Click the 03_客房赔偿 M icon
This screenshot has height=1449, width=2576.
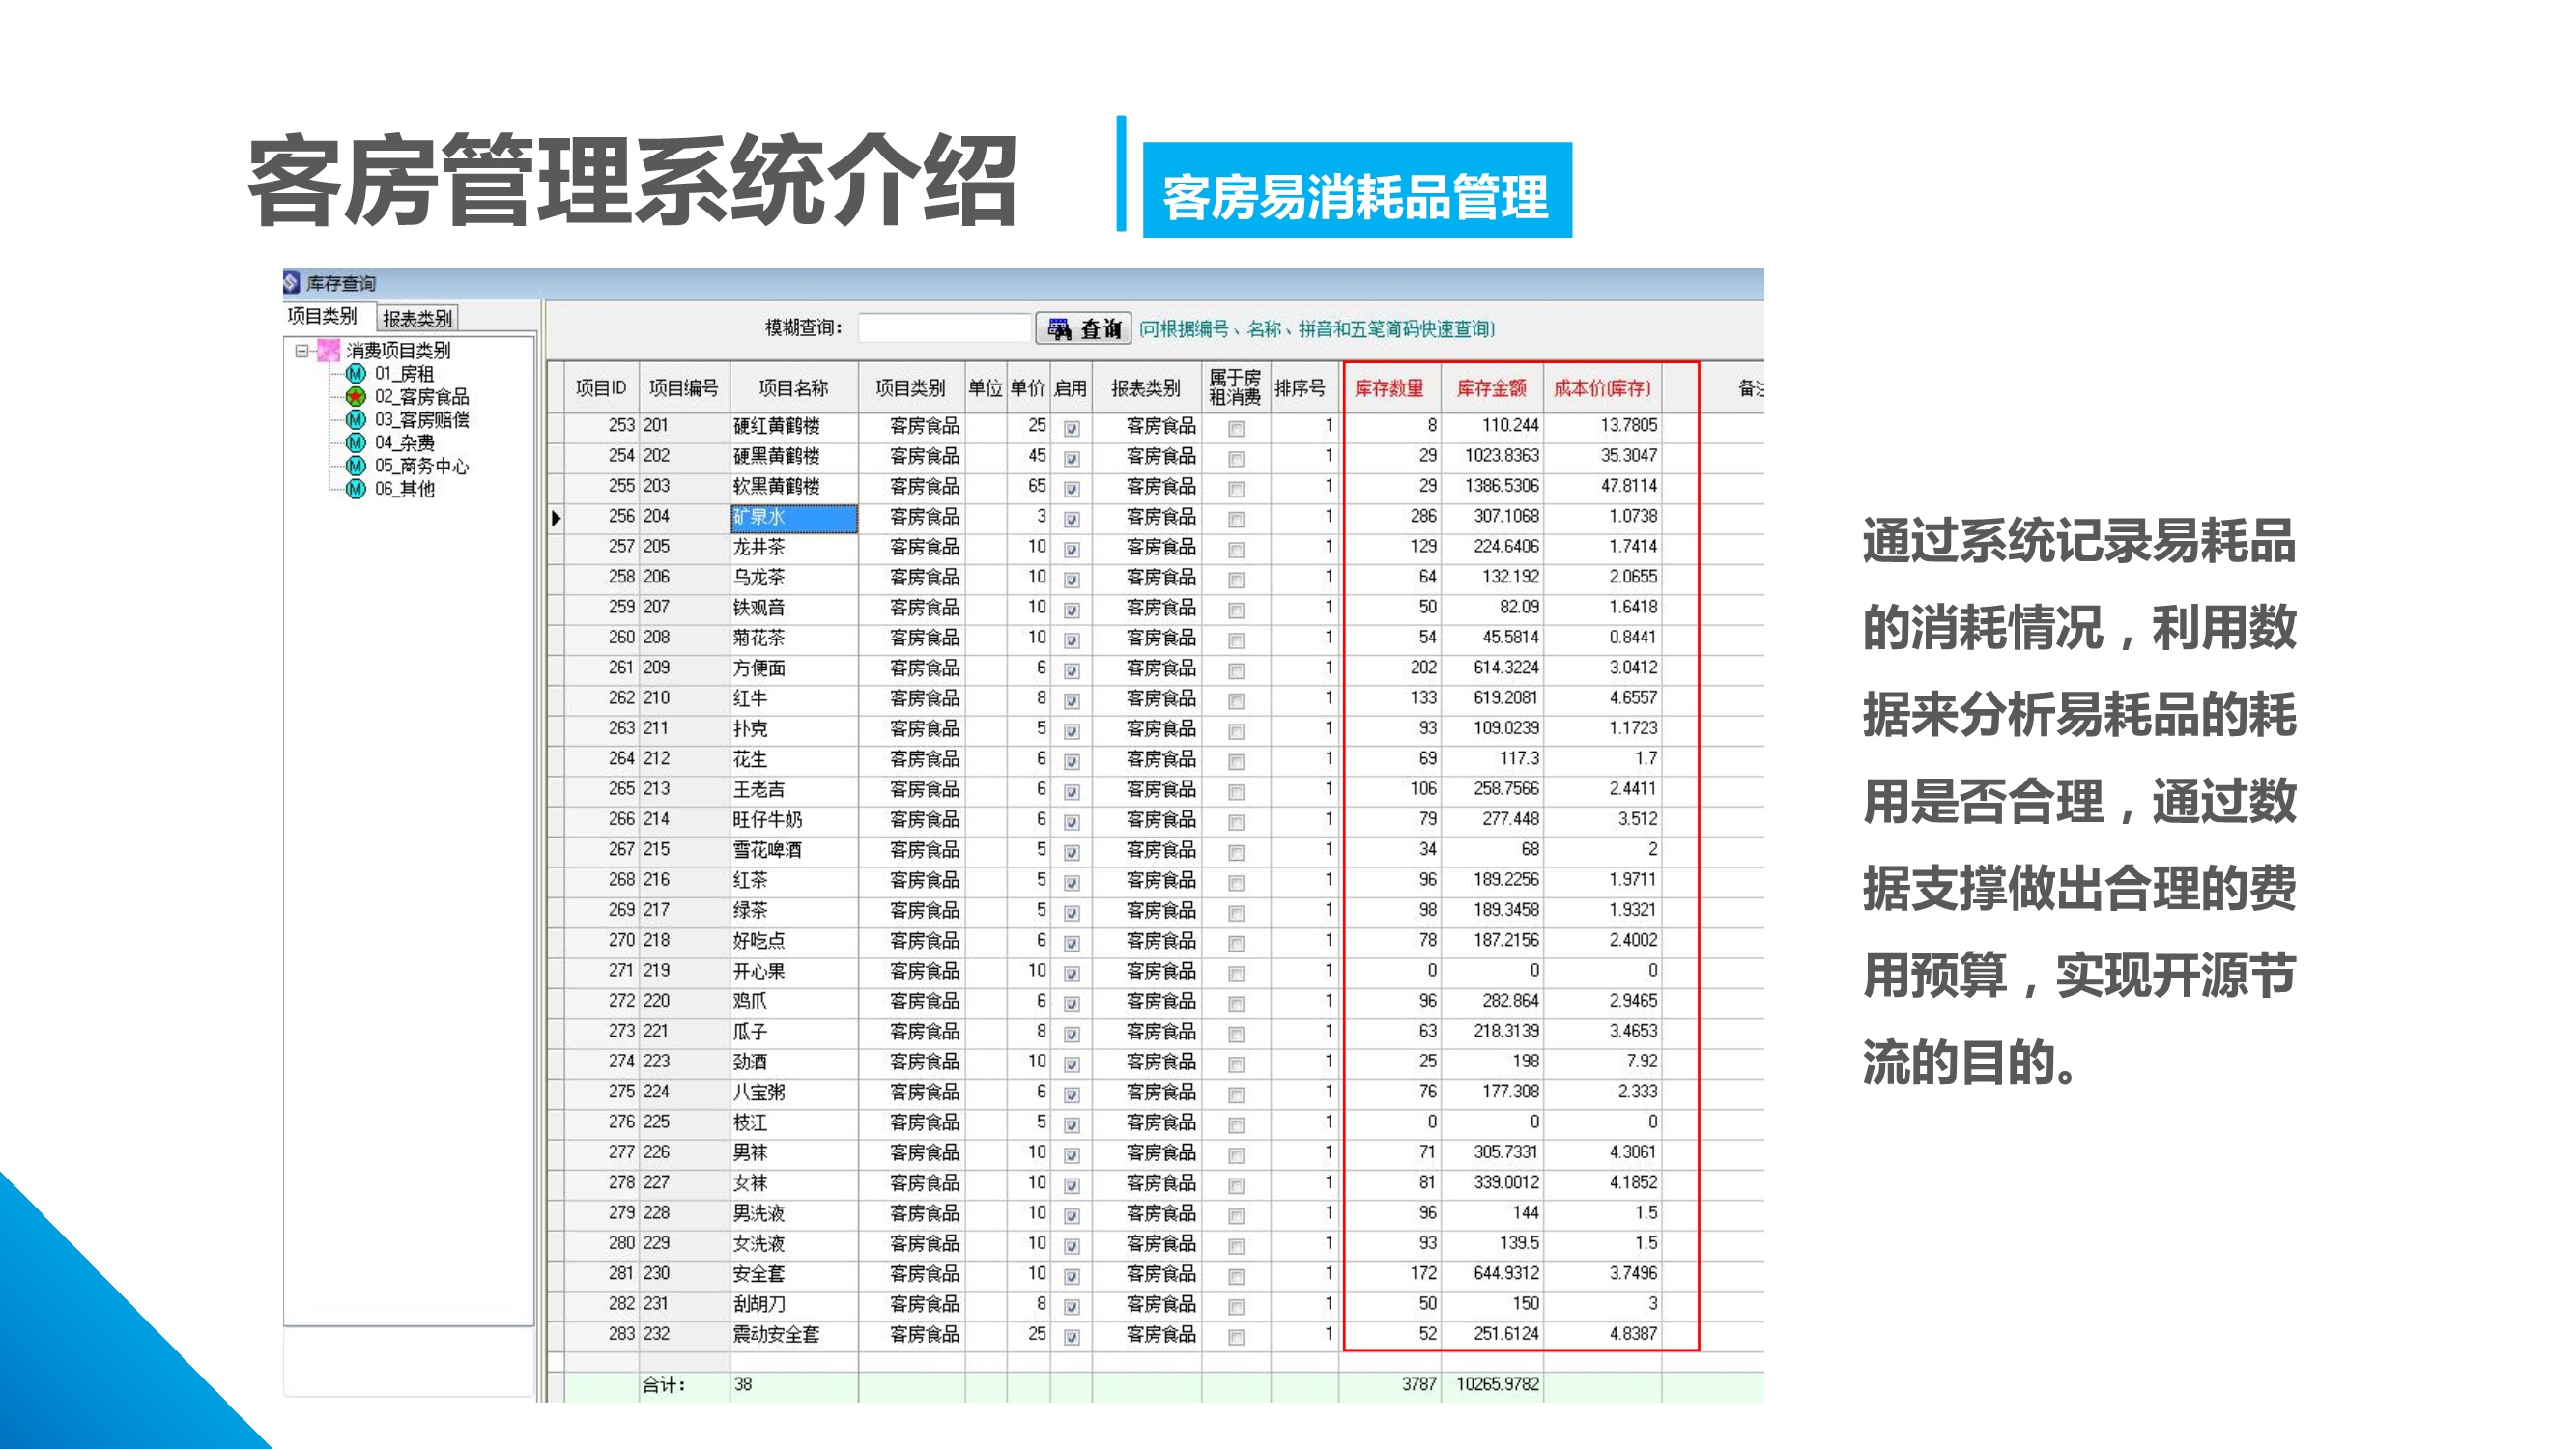(355, 419)
